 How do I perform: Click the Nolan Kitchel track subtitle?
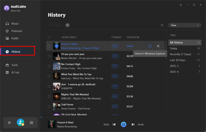pyautogui.click(x=81, y=58)
